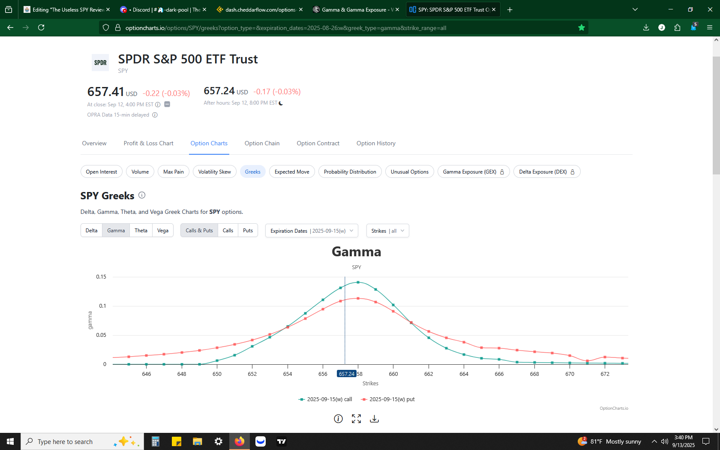Click call gamma peak point at 658 strike

click(x=358, y=282)
